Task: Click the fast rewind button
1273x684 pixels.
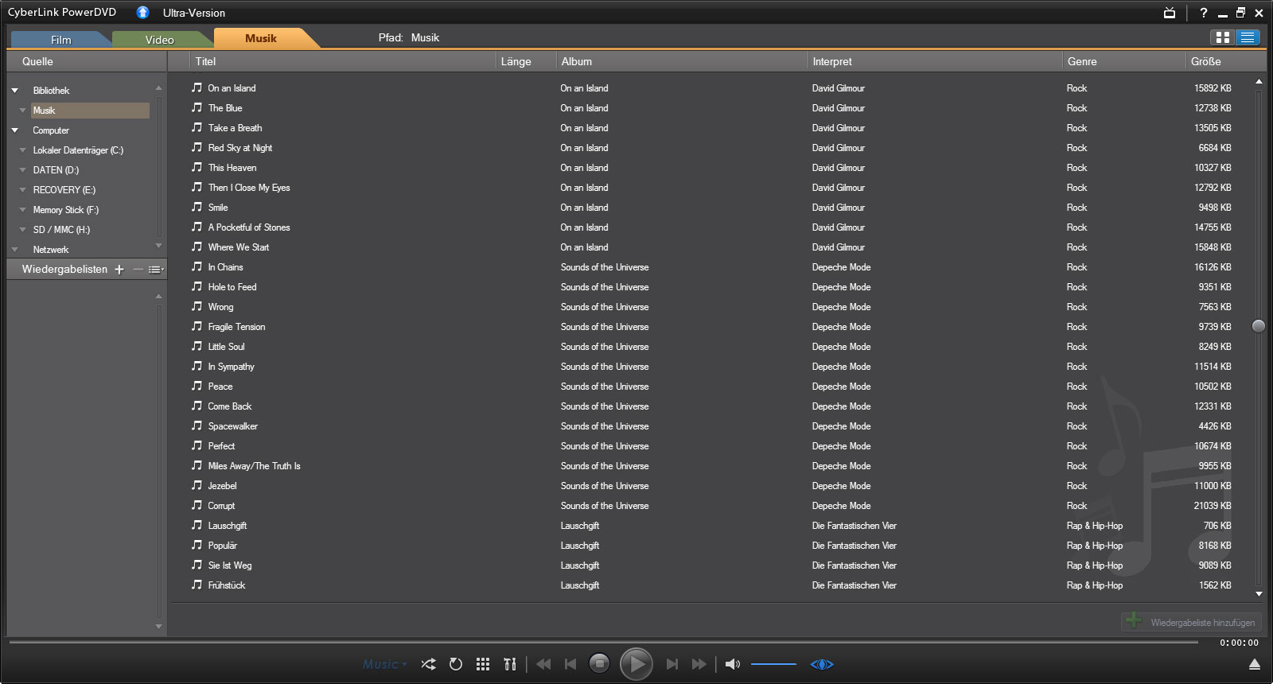Action: click(543, 664)
